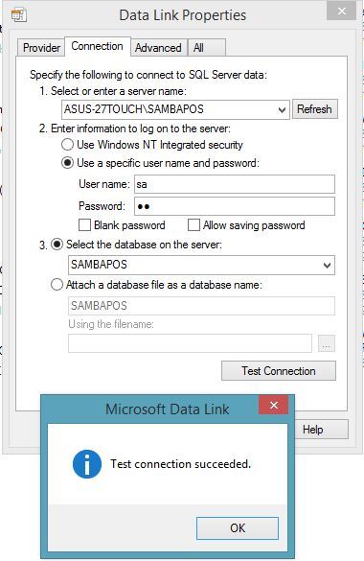Click the browse ellipsis button for filename
This screenshot has height=561, width=364.
(326, 344)
